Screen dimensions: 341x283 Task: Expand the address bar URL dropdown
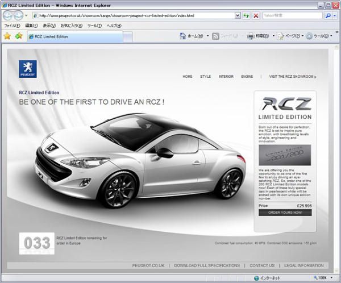click(x=238, y=15)
